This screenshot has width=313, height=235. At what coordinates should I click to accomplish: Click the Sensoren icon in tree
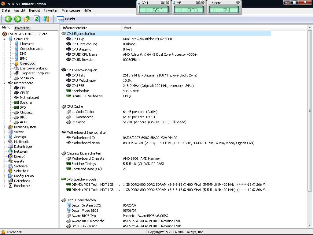pos(17,78)
